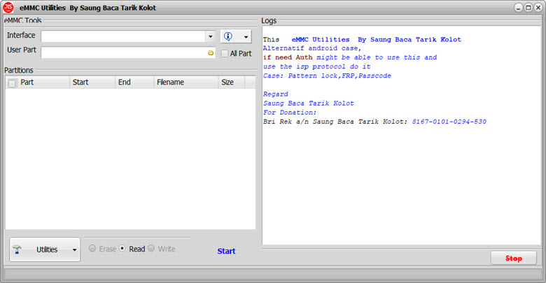
Task: Maximize the eMMC Utilities window
Action: [x=528, y=8]
